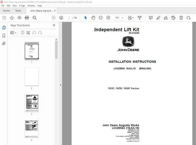Open Attachments paperclip panel
196x145 pixels.
click(4, 44)
